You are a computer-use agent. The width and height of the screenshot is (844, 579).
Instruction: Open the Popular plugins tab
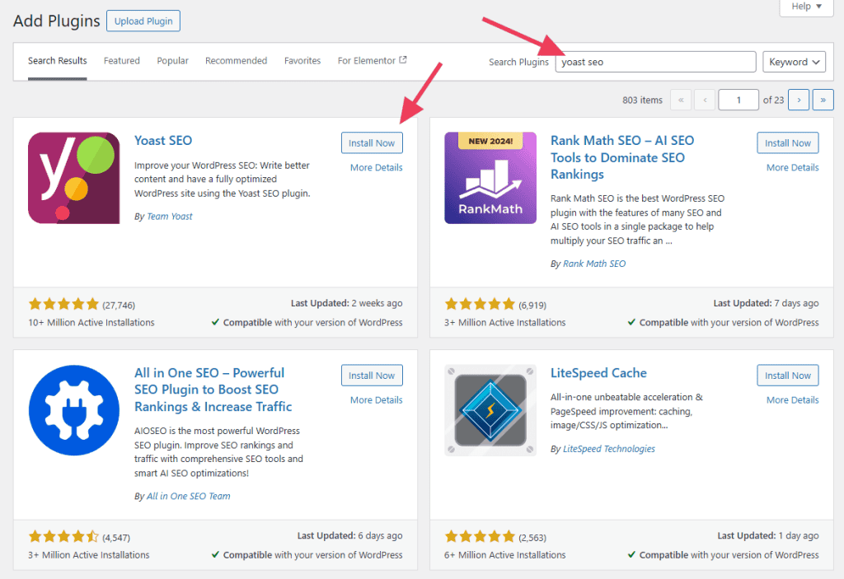173,61
